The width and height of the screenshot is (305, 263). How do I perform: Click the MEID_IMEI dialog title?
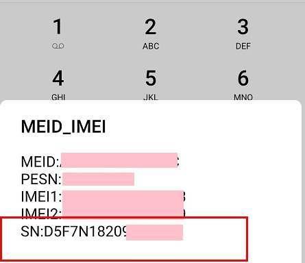(64, 127)
